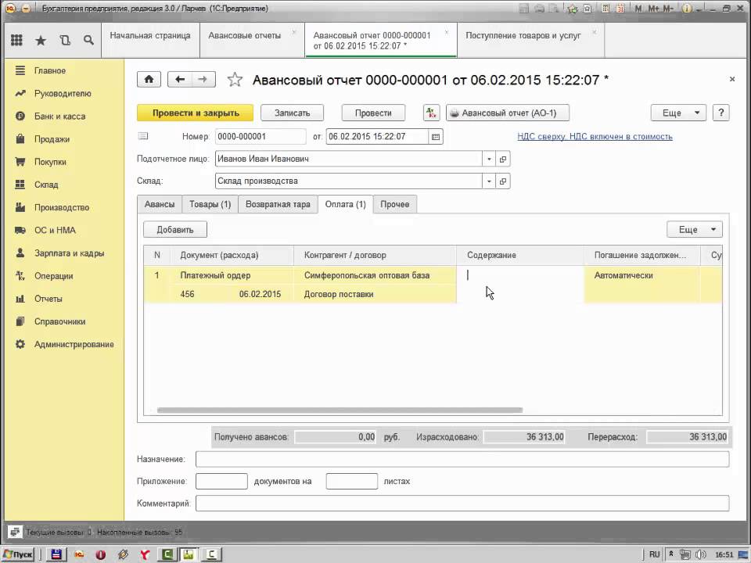This screenshot has width=751, height=563.
Task: Open the sections menu grid icon
Action: click(16, 40)
